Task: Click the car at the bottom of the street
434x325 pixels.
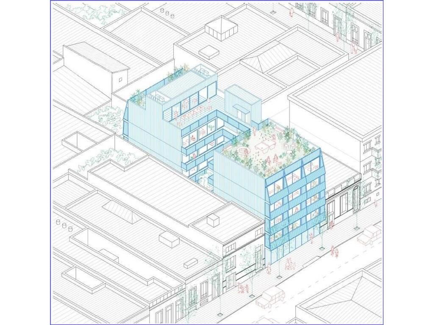Action: click(x=270, y=297)
